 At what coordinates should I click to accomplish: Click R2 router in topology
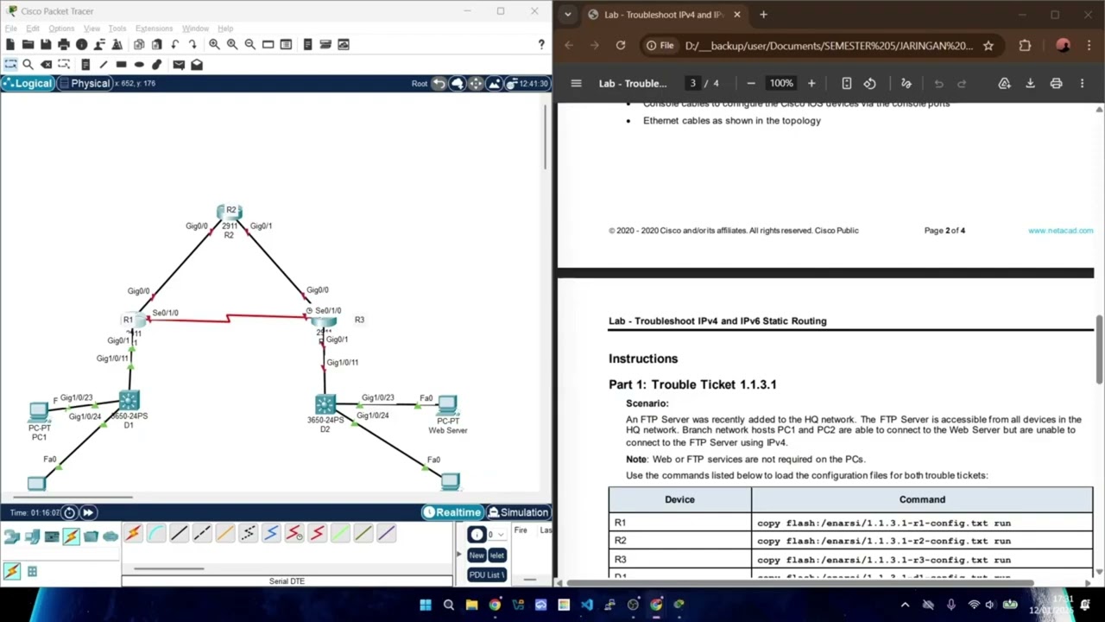[x=230, y=212]
